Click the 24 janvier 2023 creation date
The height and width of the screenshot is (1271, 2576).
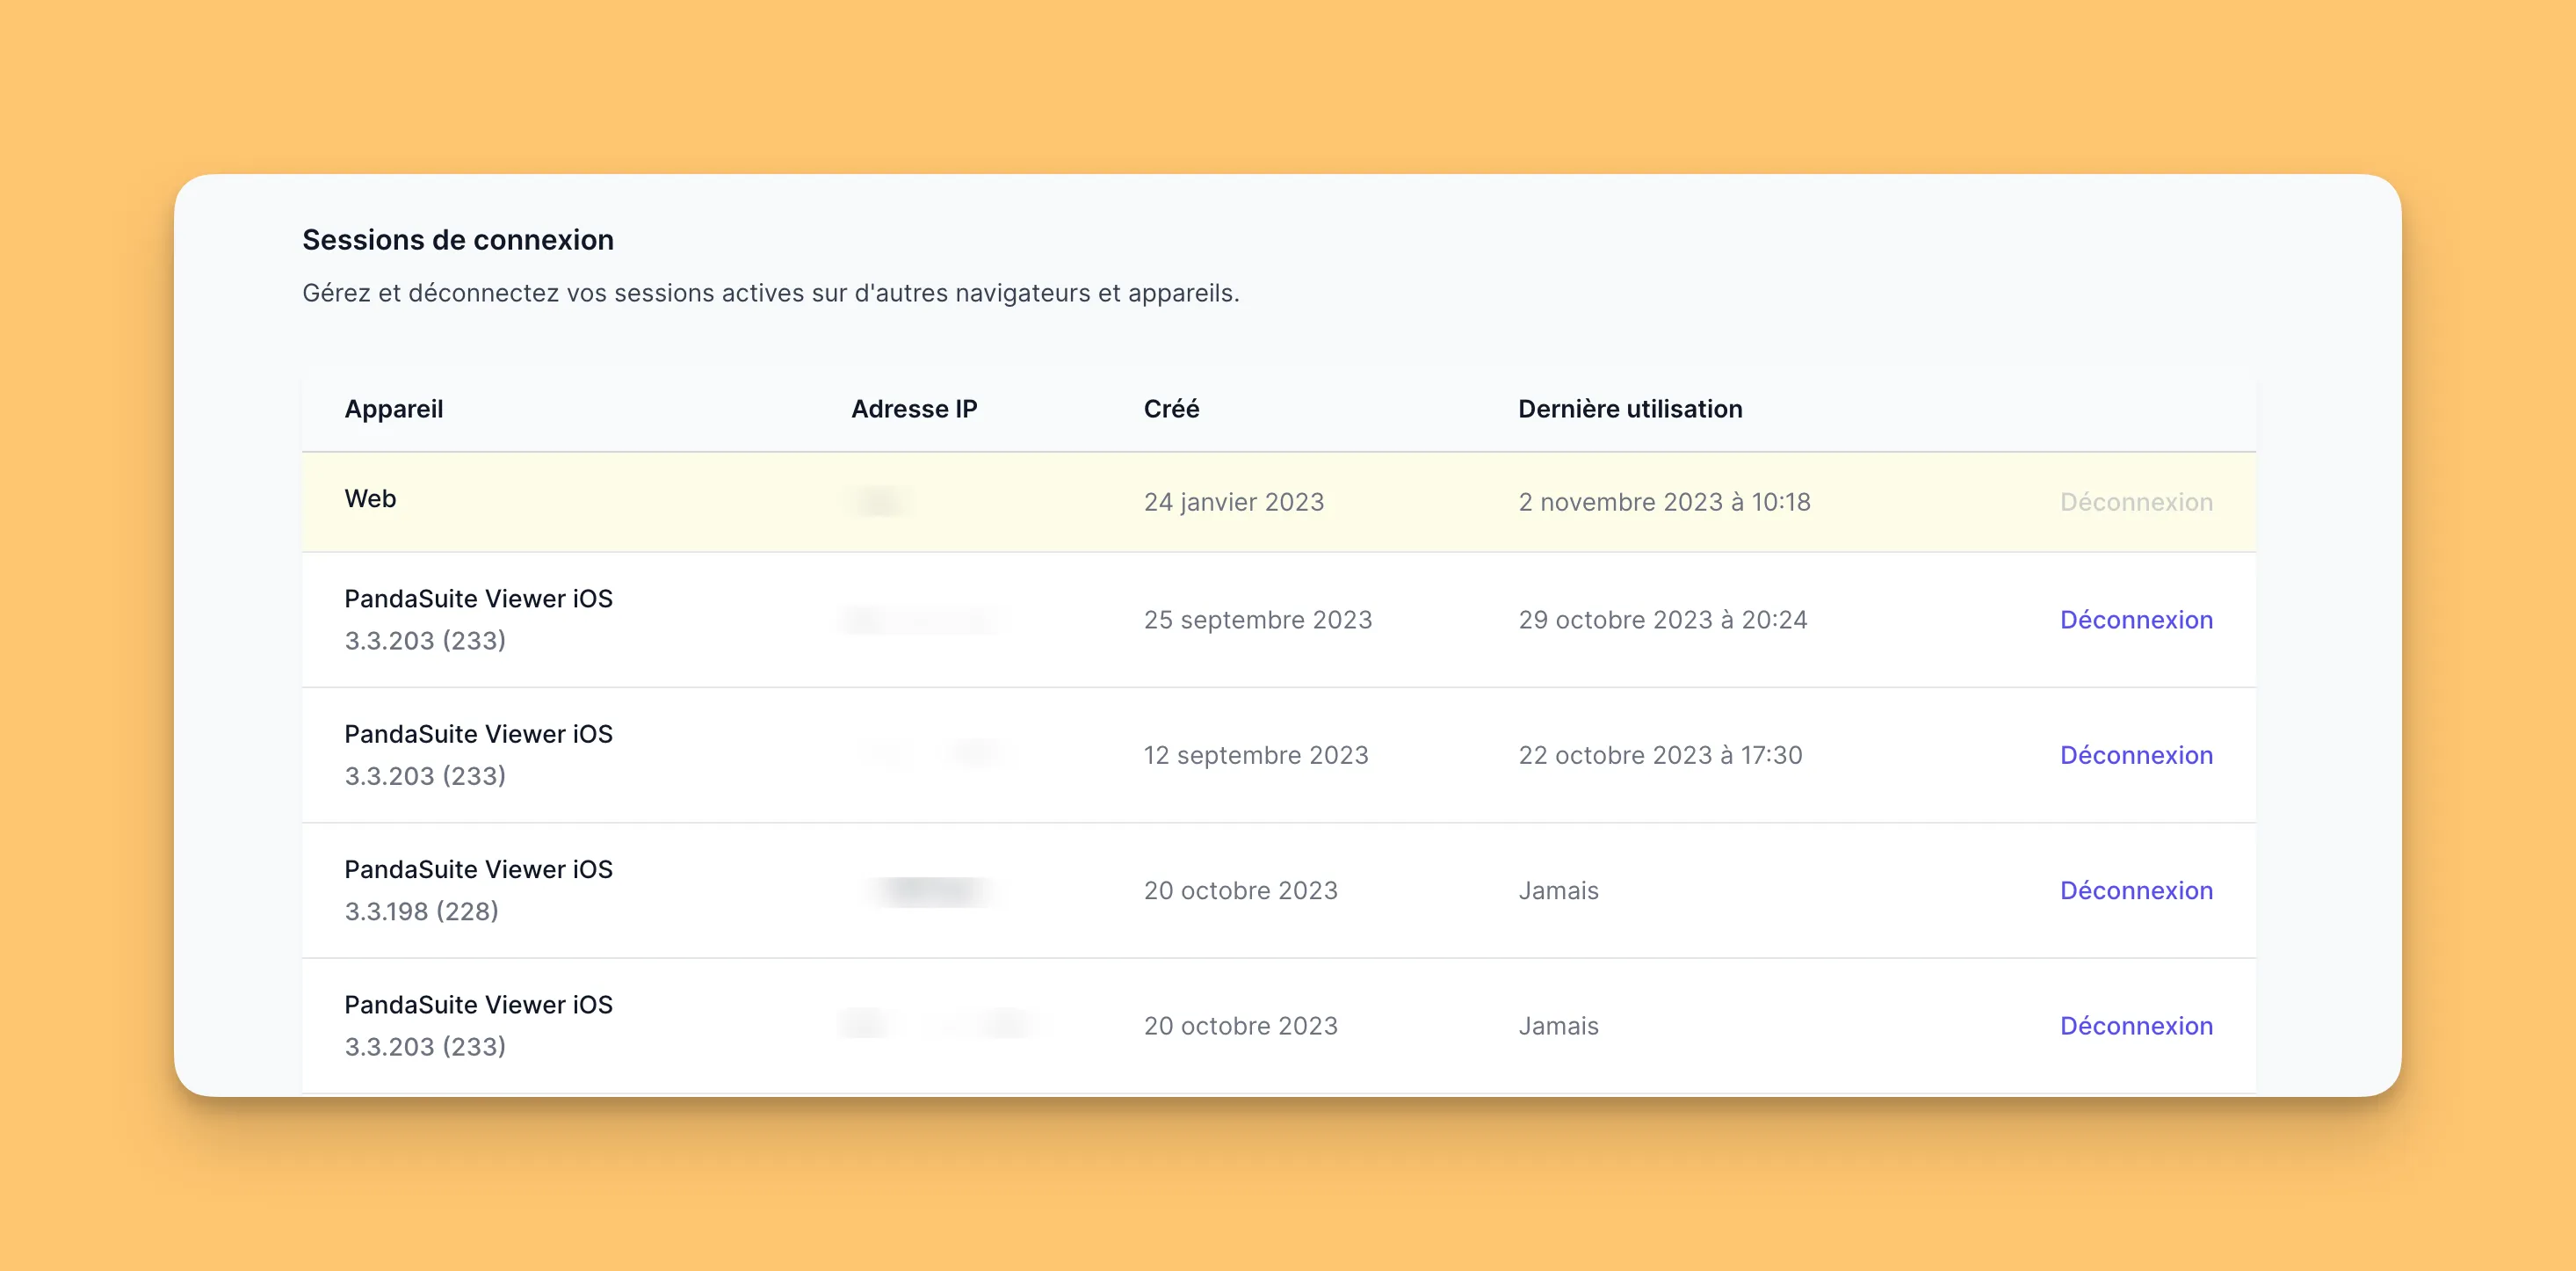pos(1233,501)
